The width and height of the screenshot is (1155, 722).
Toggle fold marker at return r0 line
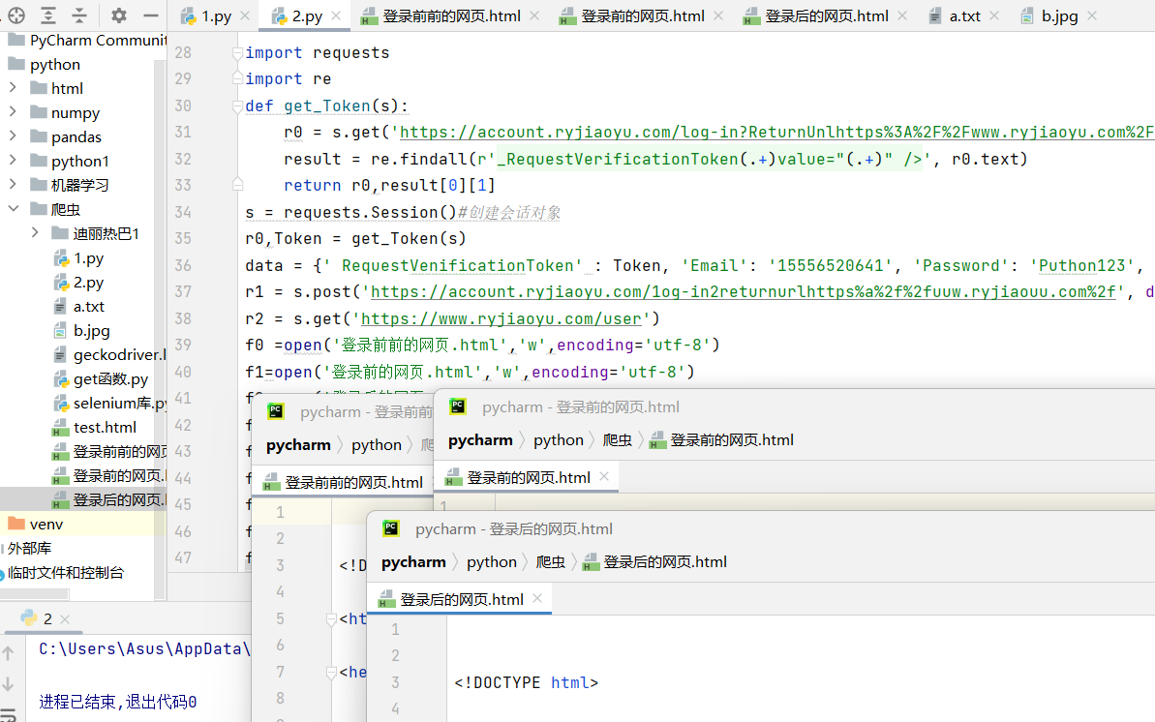point(237,185)
